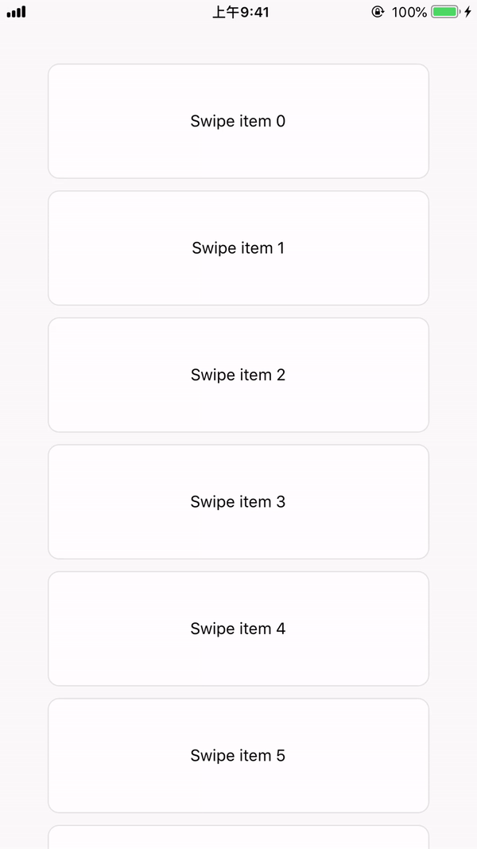Screen dimensions: 477x849
Task: Select the Swipe item 1 card
Action: coord(238,247)
